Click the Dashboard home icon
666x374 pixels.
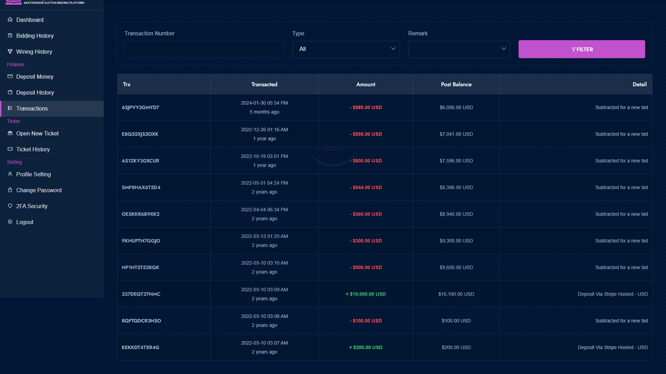coord(10,19)
